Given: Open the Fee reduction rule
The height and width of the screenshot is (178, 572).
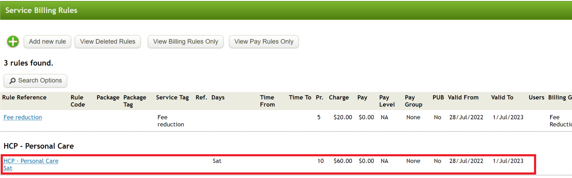Looking at the screenshot, I should click(x=22, y=117).
